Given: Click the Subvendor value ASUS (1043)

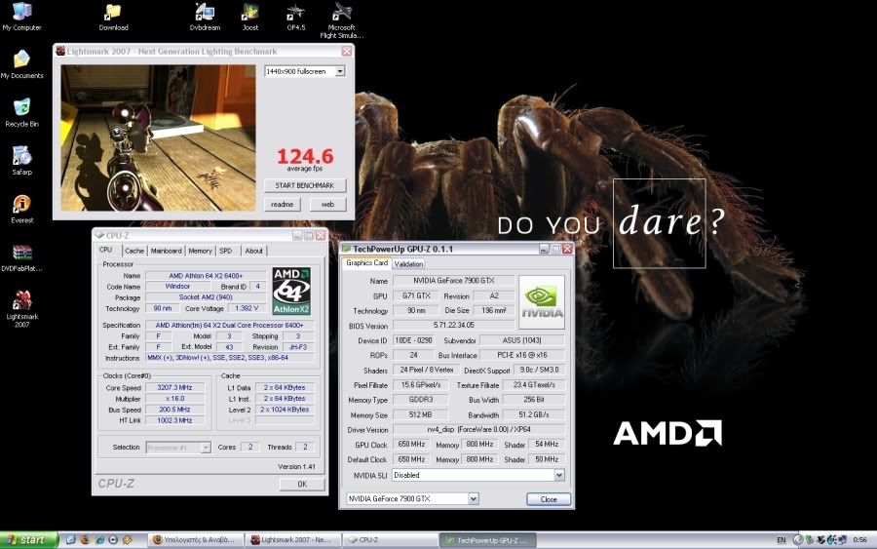Looking at the screenshot, I should (x=522, y=340).
